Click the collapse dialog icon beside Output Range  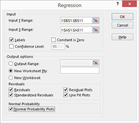pyautogui.click(x=96, y=63)
